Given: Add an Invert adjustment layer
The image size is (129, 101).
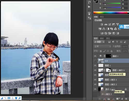Looking at the screenshot, I should pos(102,33).
